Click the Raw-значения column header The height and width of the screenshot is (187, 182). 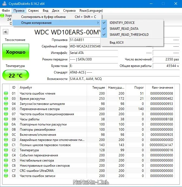(x=160, y=88)
